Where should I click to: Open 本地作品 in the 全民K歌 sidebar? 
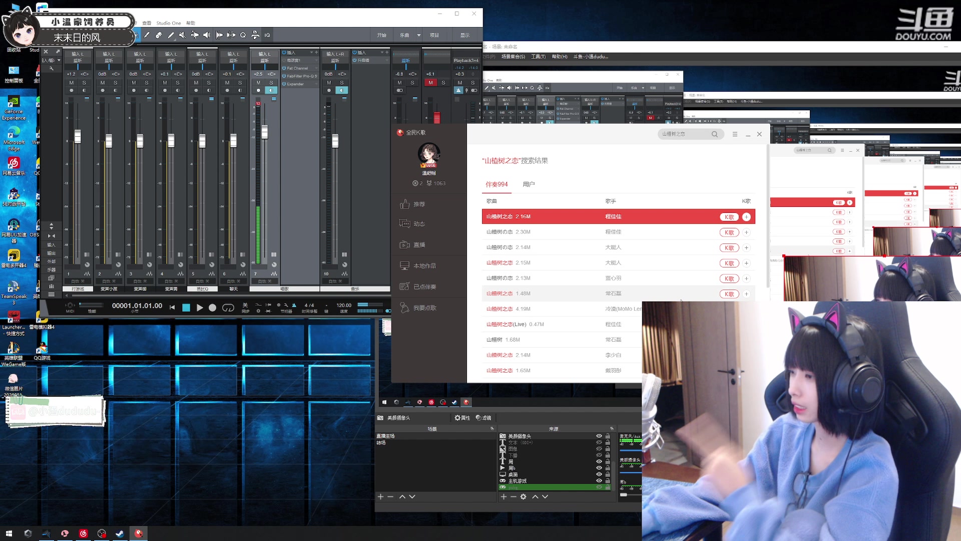point(418,266)
